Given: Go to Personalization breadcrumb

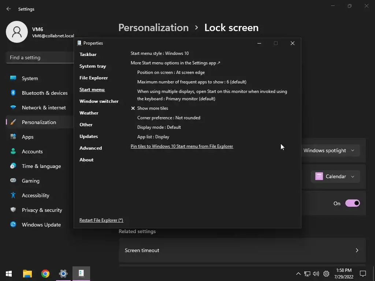Looking at the screenshot, I should coord(153,28).
